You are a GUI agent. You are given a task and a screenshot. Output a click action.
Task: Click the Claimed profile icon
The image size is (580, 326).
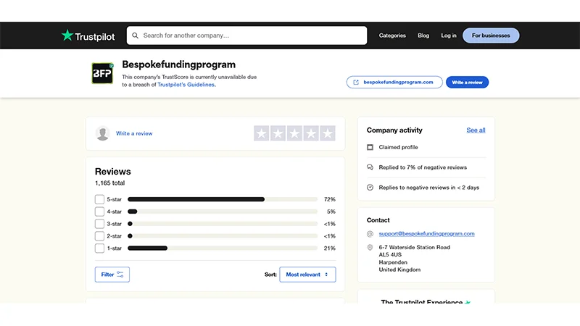coord(370,147)
